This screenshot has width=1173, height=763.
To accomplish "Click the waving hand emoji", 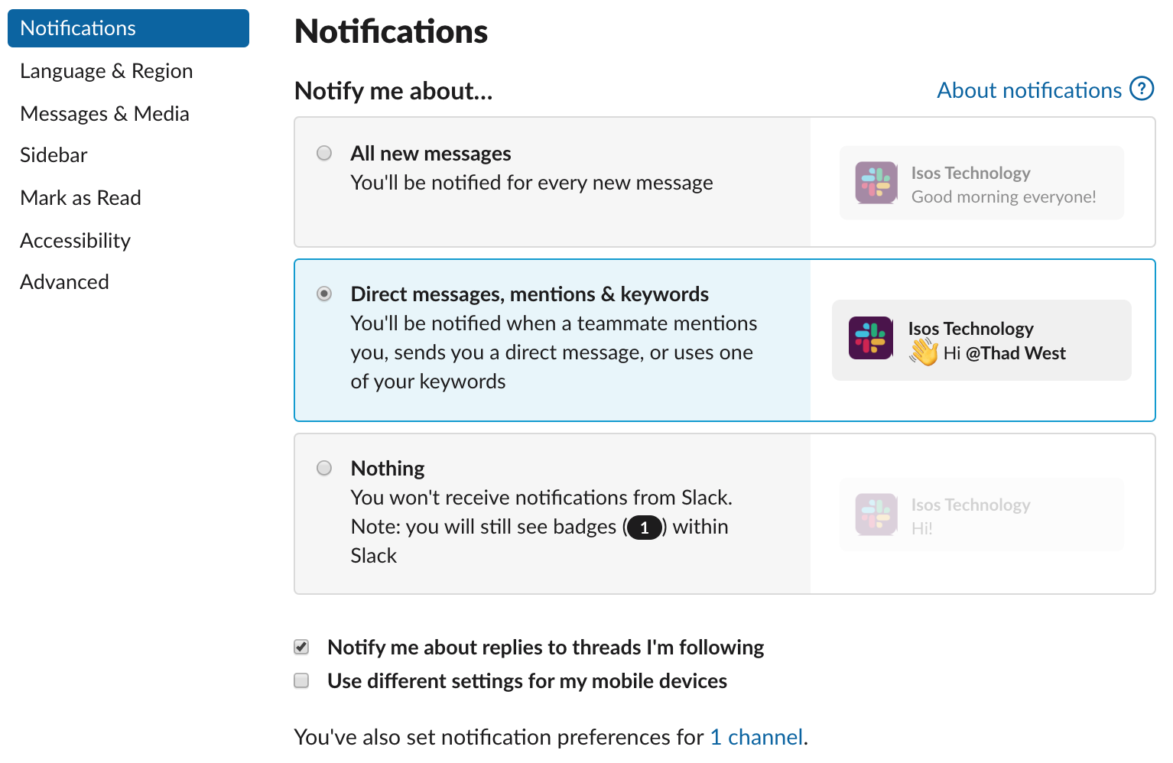I will [924, 352].
